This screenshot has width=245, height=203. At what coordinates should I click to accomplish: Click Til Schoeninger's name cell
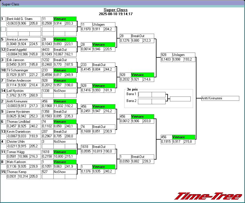(23, 70)
